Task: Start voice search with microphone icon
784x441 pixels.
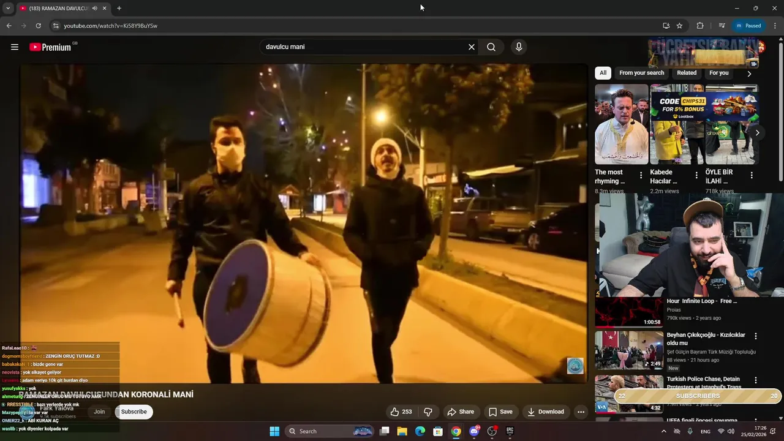Action: pos(519,47)
